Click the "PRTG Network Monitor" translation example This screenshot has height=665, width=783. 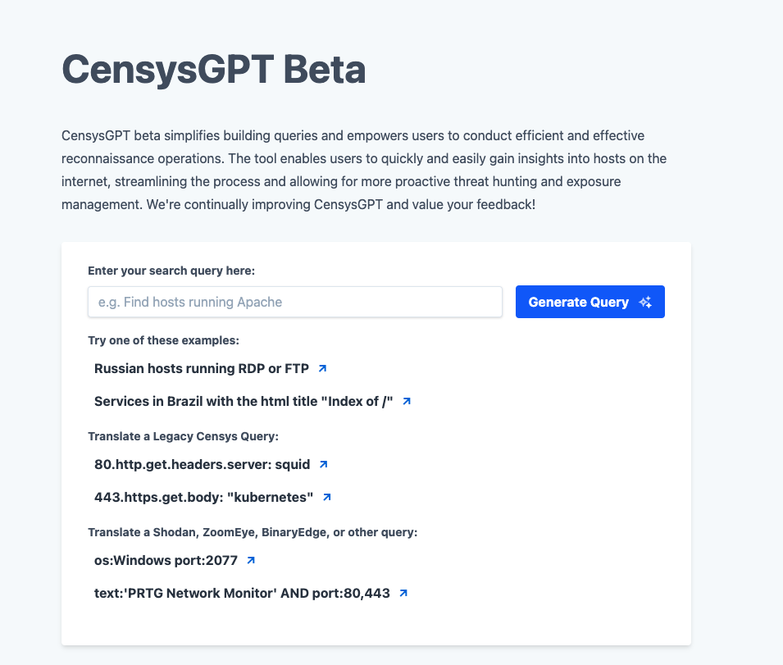pos(241,592)
